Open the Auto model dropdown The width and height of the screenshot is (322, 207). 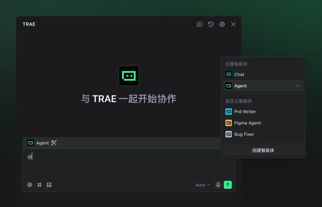point(203,185)
